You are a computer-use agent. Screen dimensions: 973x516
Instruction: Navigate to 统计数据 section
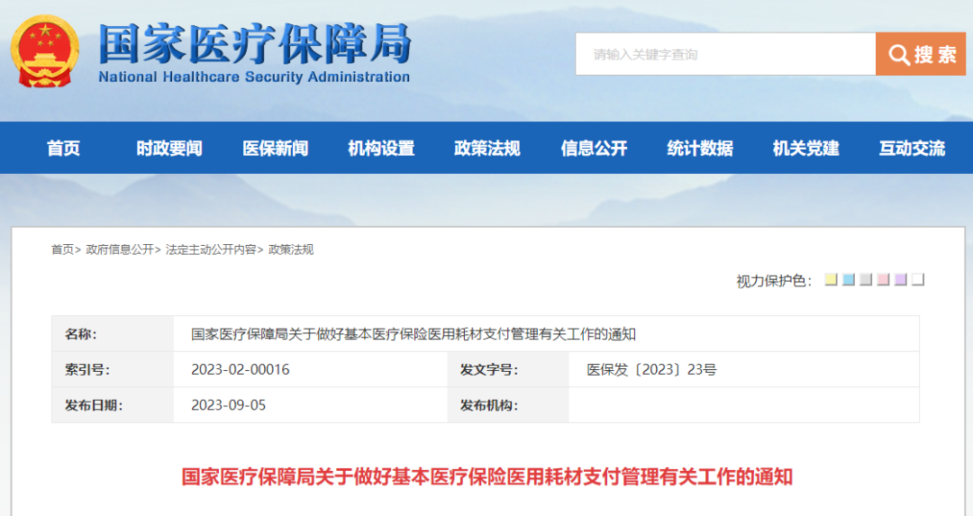point(700,149)
